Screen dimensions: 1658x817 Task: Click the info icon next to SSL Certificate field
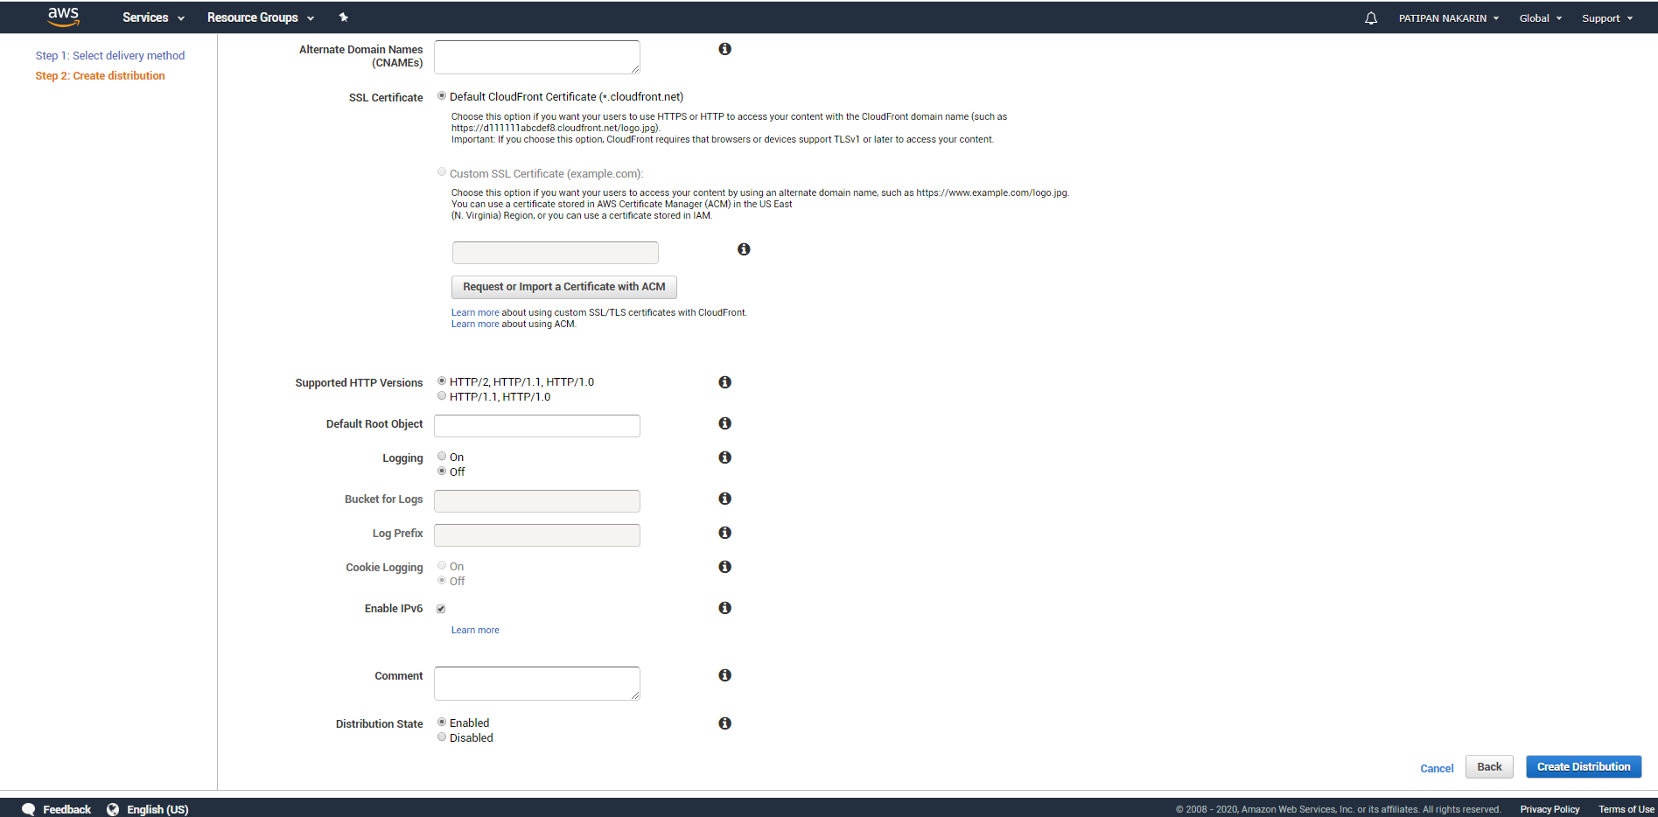pos(745,249)
